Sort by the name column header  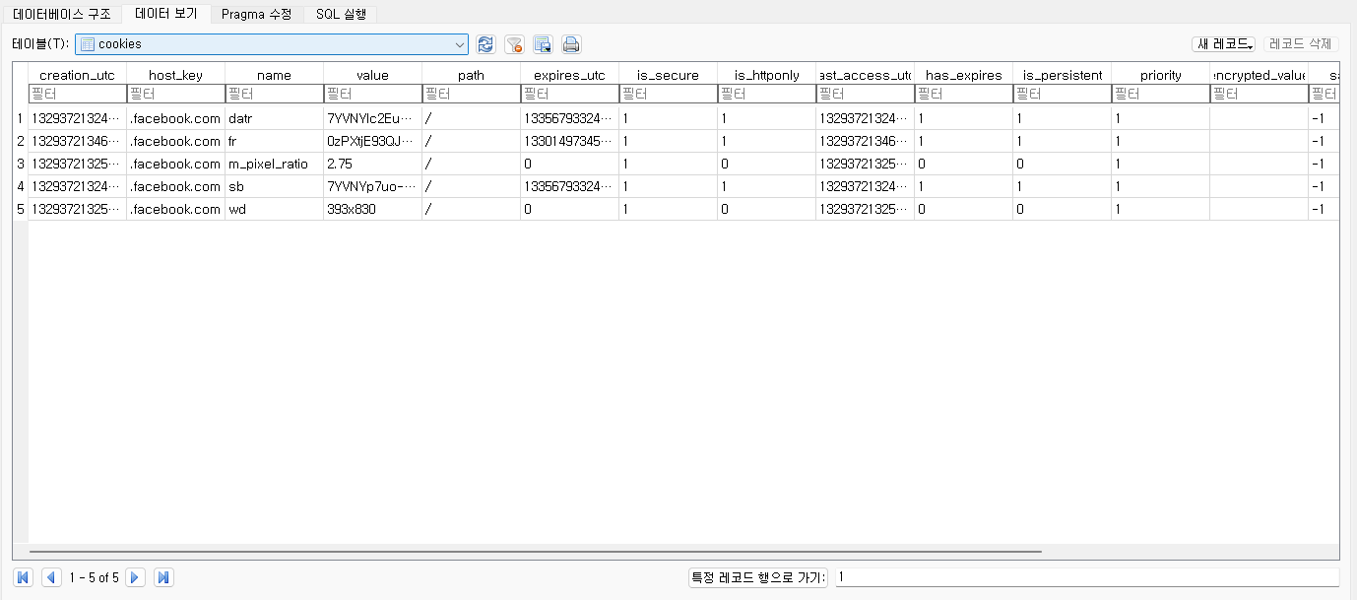[x=274, y=75]
